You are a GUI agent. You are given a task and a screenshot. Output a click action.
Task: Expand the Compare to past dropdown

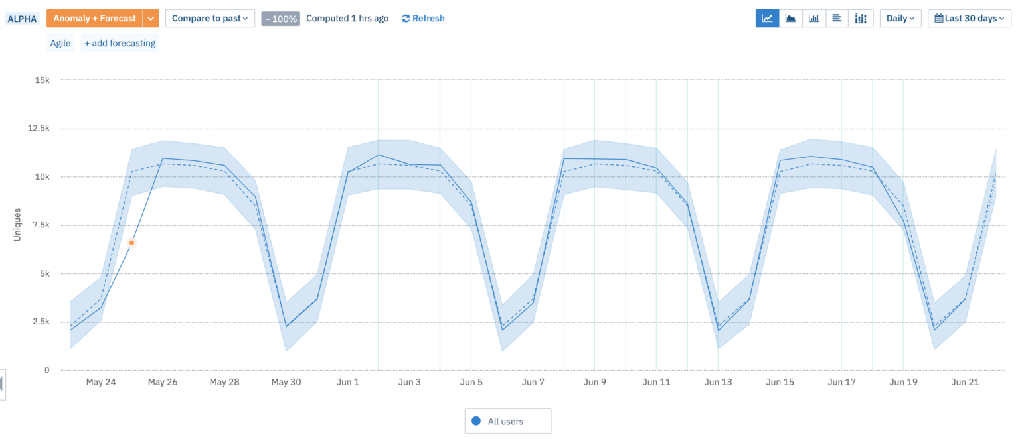pos(210,19)
